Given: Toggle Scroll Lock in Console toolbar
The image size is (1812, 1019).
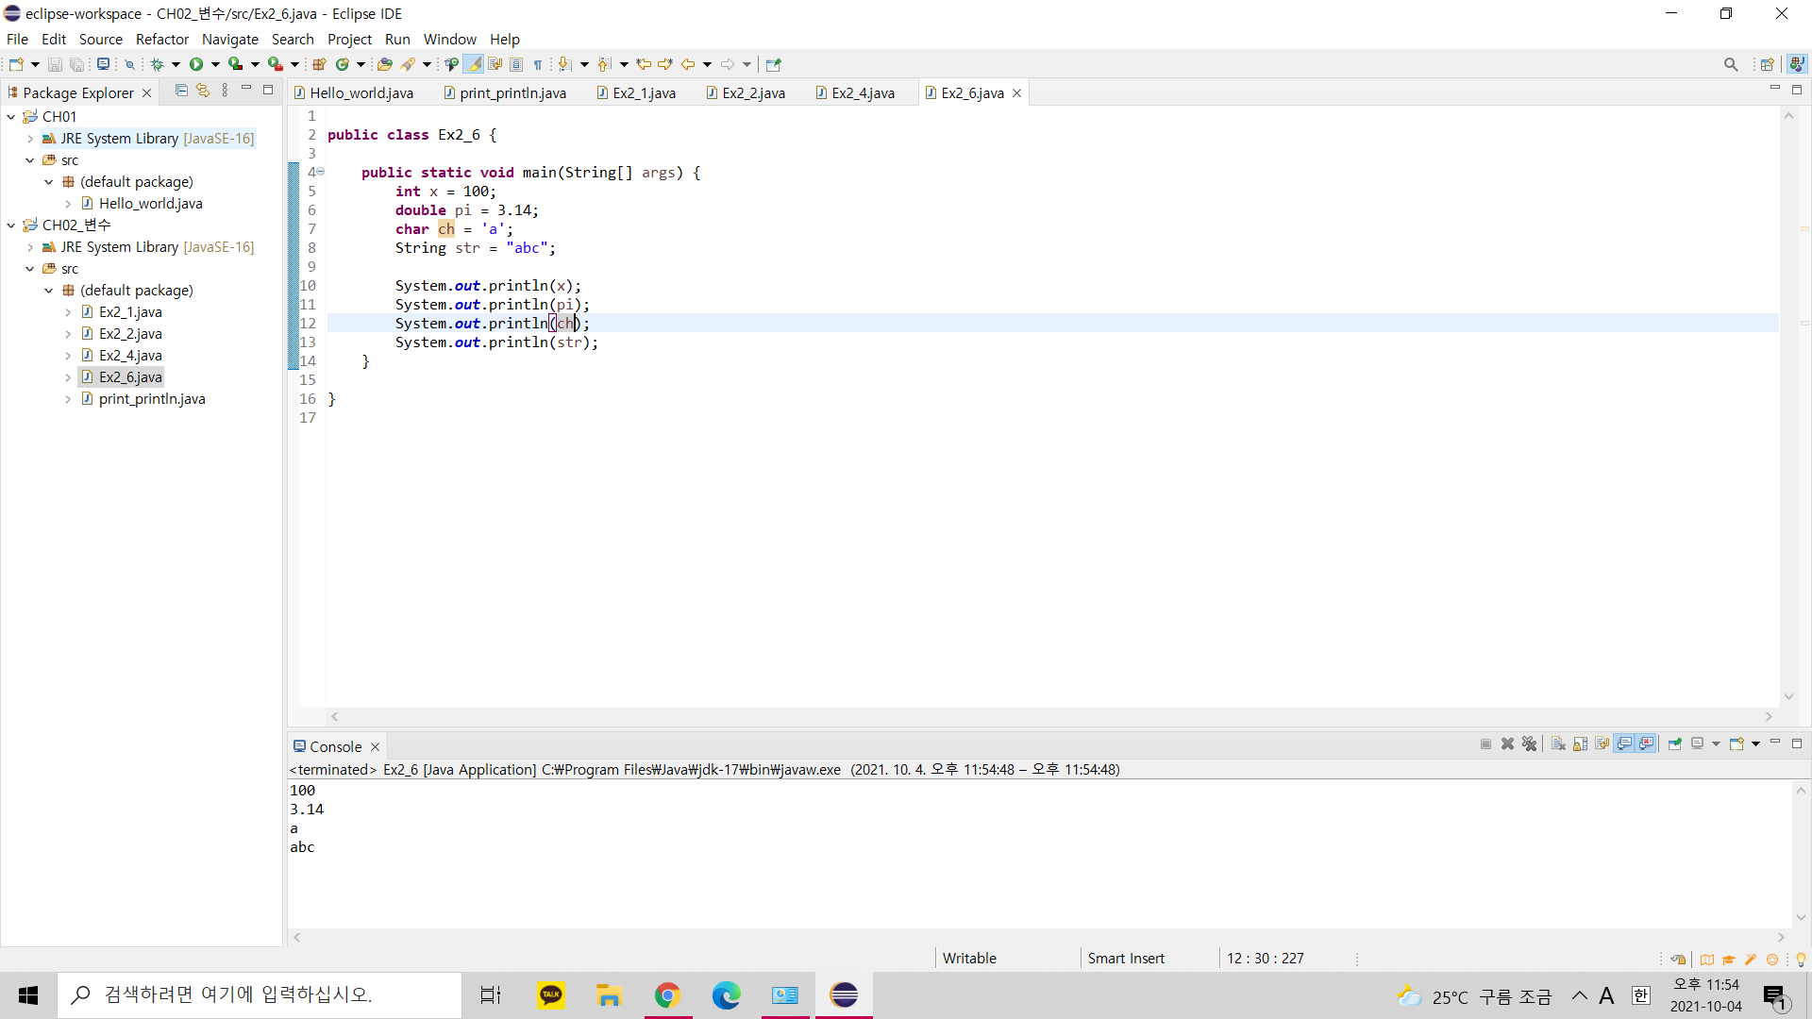Looking at the screenshot, I should (x=1581, y=743).
